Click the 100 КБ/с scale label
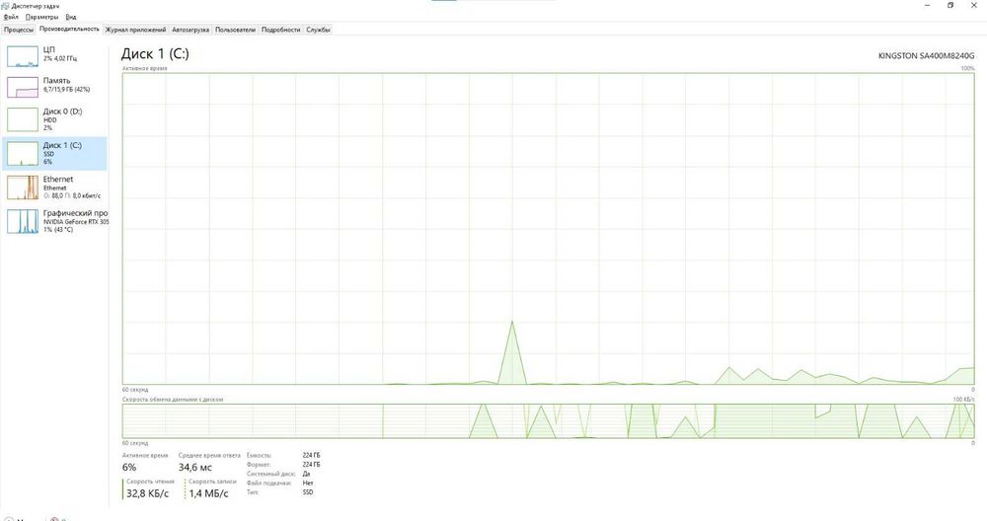Screen dimensions: 987x521 [x=963, y=400]
